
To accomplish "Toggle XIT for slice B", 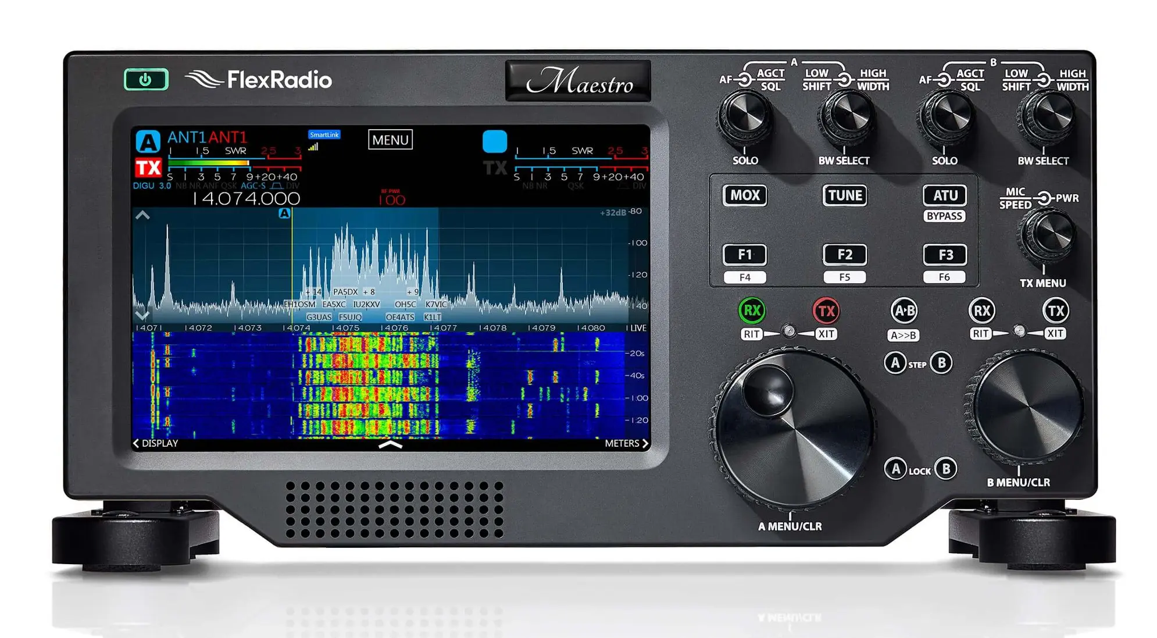I will [x=1055, y=334].
